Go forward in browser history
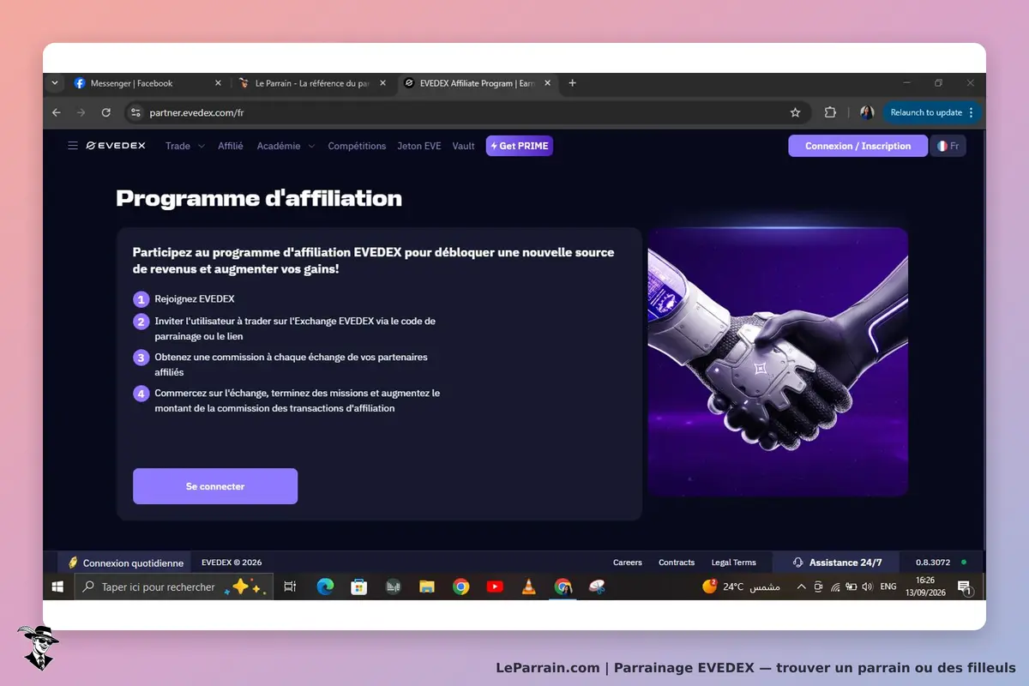Image resolution: width=1029 pixels, height=686 pixels. (81, 112)
